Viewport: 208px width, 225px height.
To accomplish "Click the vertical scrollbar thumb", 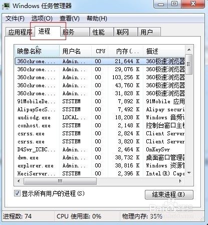I will (189, 64).
